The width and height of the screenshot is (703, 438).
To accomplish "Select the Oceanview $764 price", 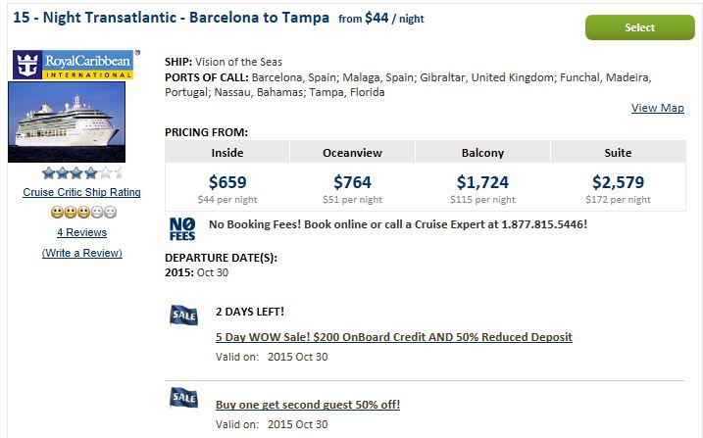I will [x=352, y=182].
